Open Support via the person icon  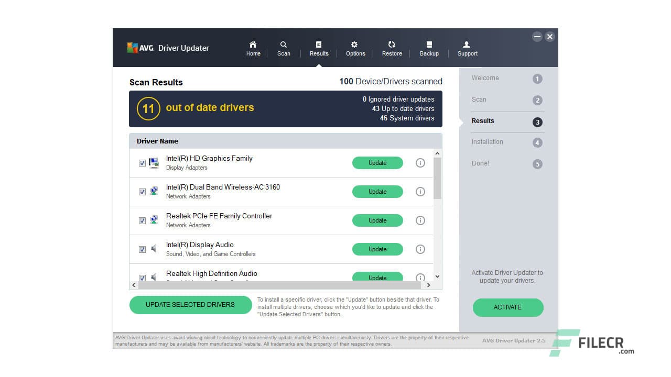(x=467, y=47)
